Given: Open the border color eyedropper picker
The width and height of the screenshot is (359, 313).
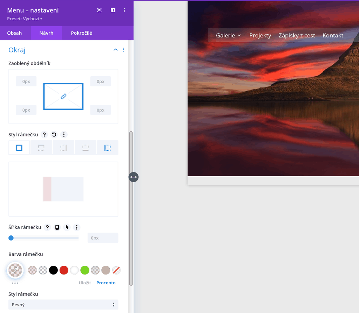Looking at the screenshot, I should coord(15,270).
